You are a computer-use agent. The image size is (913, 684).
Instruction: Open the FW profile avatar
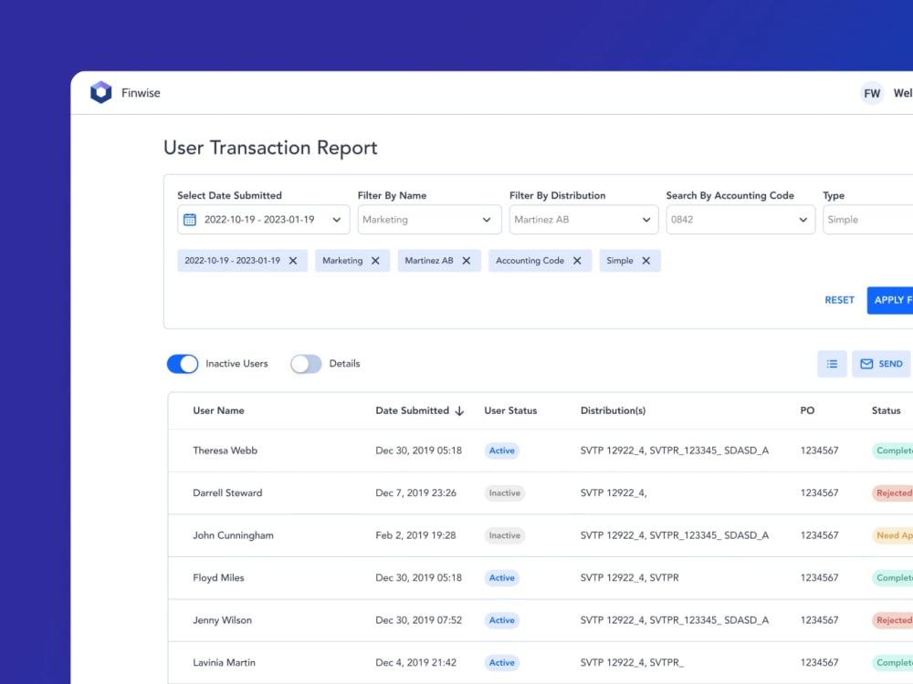tap(872, 92)
